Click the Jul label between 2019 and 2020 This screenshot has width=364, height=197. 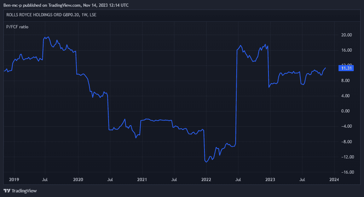point(45,180)
